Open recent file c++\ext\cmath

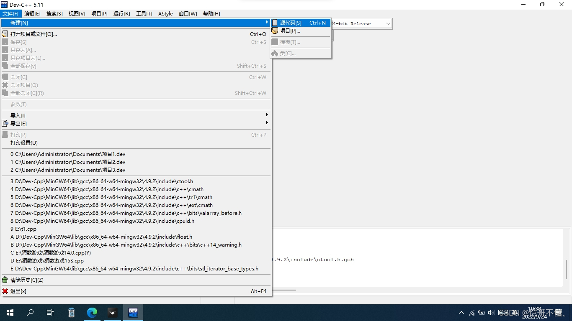click(136, 205)
